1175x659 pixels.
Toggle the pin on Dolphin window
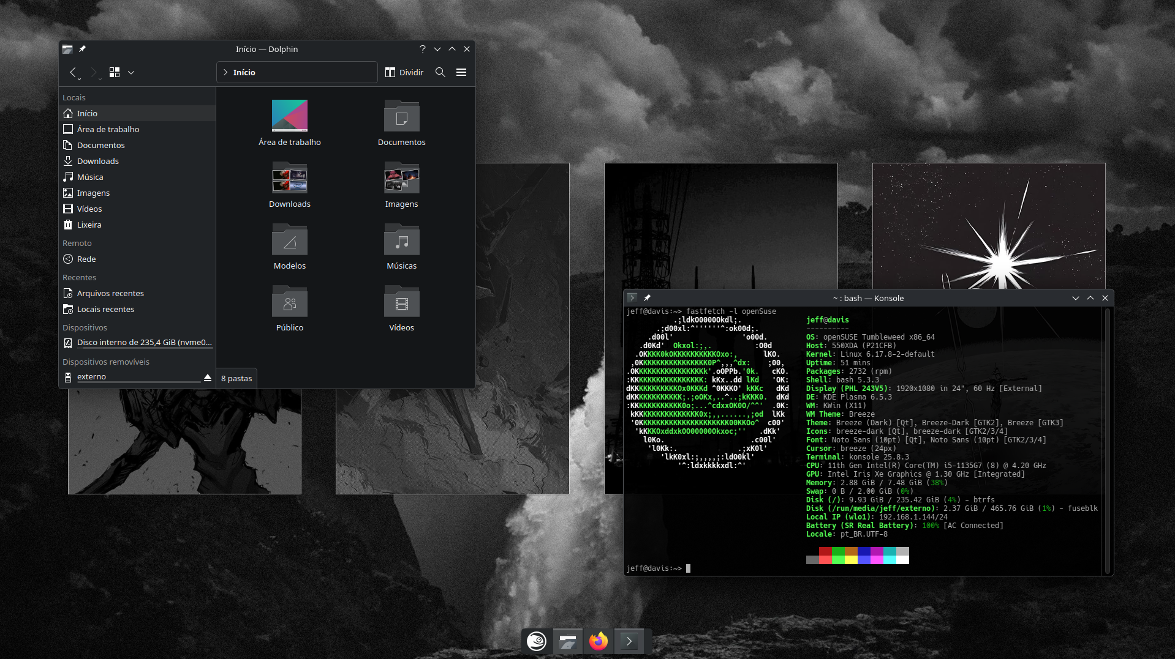(82, 49)
